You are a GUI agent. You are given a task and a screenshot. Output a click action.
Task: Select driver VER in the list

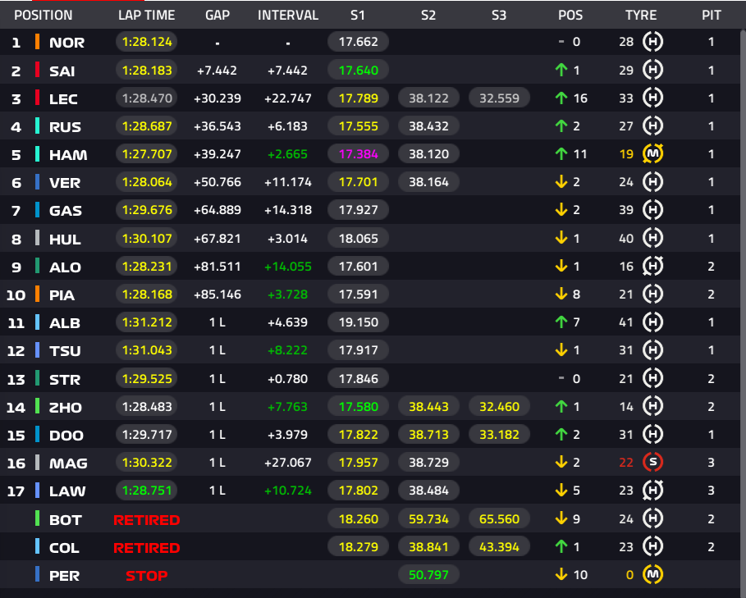tap(65, 183)
